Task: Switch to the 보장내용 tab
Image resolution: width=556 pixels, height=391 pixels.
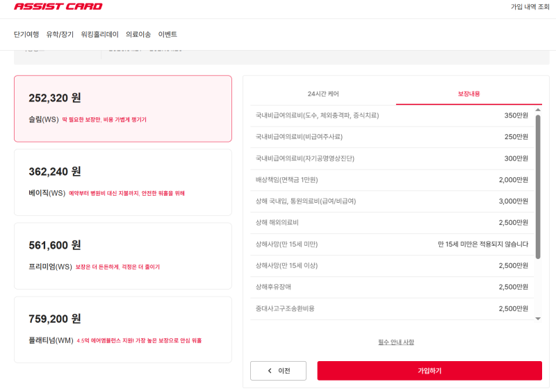Action: pos(468,94)
